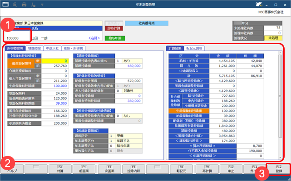
Task: Switch to the 中途入社 tab
Action: coord(52,48)
